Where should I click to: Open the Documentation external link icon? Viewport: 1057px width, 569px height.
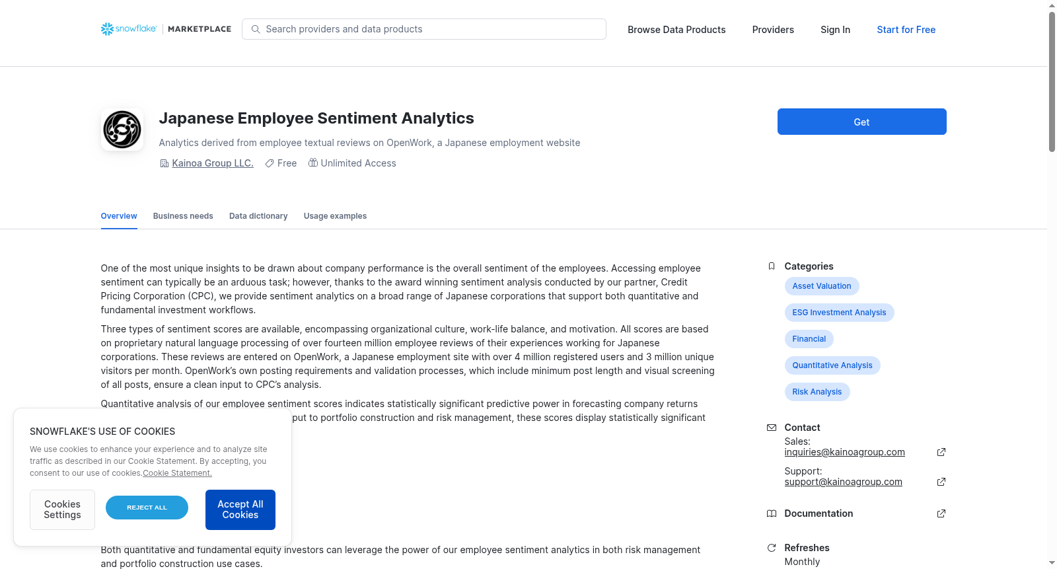[x=941, y=513]
